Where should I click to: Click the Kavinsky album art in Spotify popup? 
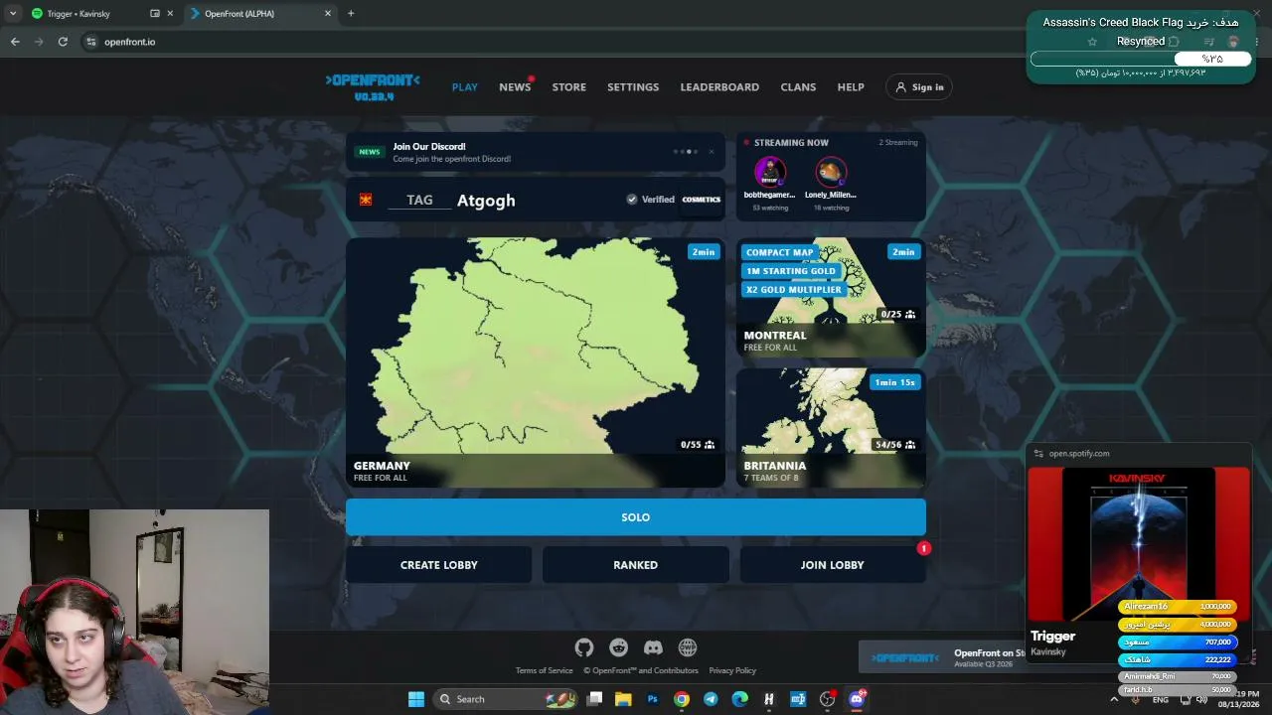[1139, 543]
